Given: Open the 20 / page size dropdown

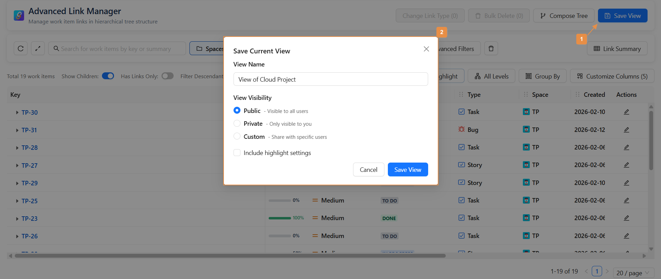Looking at the screenshot, I should coord(633,273).
